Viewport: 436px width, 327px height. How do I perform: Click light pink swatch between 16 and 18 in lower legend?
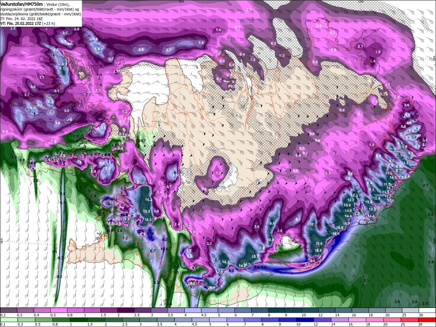(x=357, y=320)
